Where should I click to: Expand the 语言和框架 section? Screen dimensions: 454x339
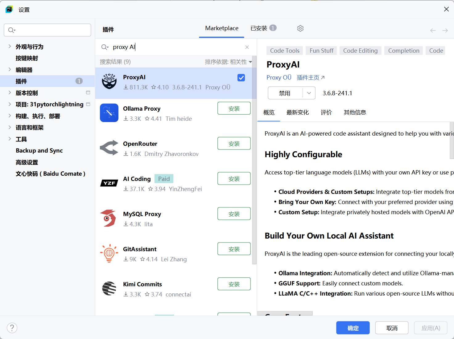coord(10,127)
